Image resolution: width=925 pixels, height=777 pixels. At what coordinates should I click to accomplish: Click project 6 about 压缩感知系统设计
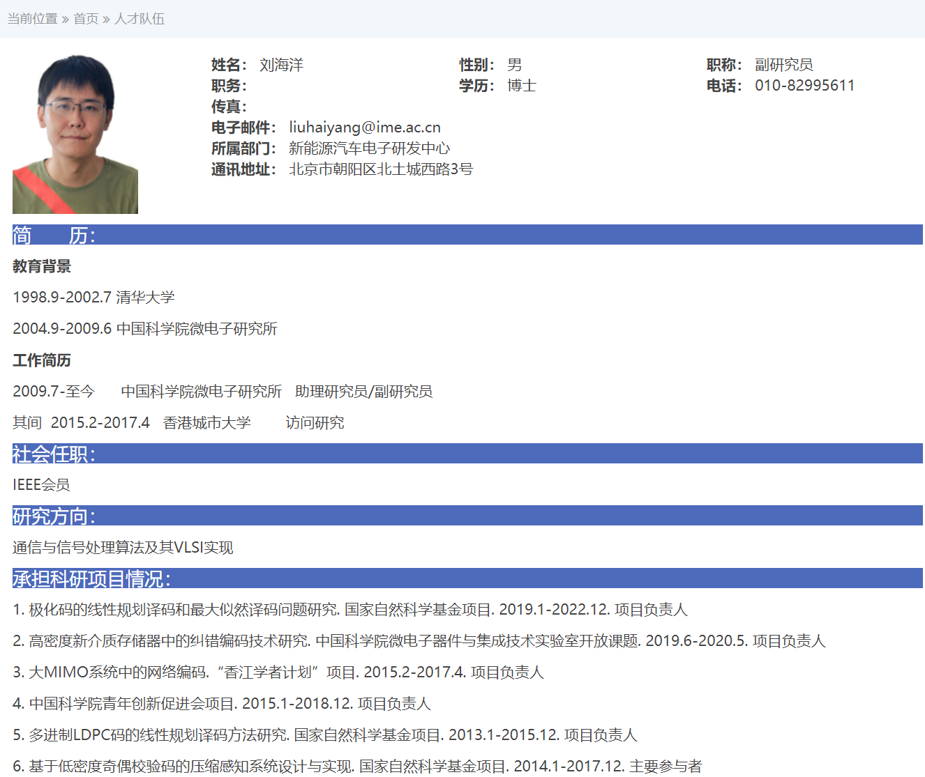(357, 767)
